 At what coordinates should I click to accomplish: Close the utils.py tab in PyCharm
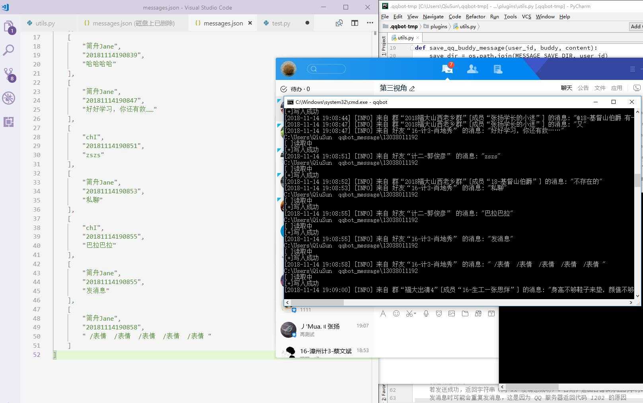tap(418, 37)
